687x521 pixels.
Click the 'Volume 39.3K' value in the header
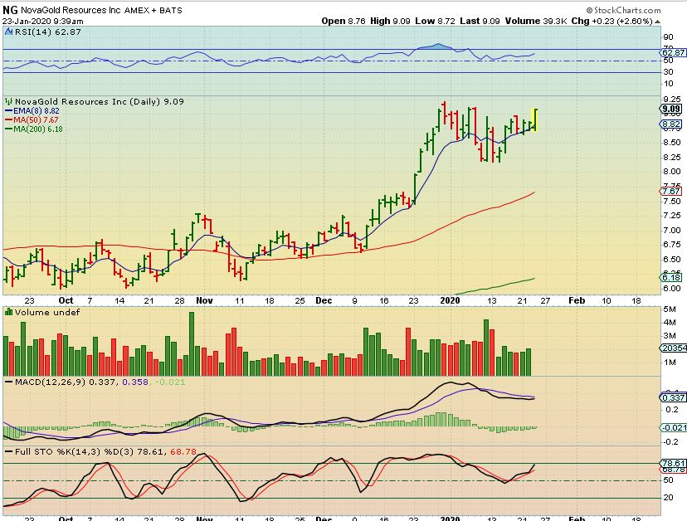pyautogui.click(x=536, y=21)
